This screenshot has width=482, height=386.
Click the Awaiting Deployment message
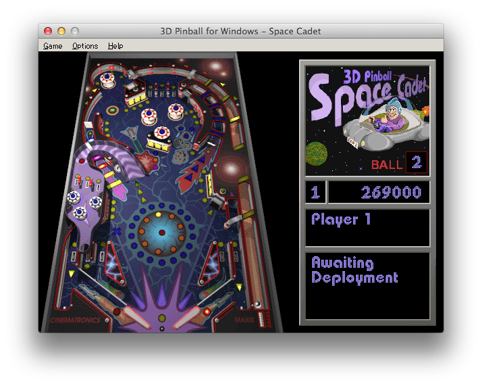tap(354, 270)
